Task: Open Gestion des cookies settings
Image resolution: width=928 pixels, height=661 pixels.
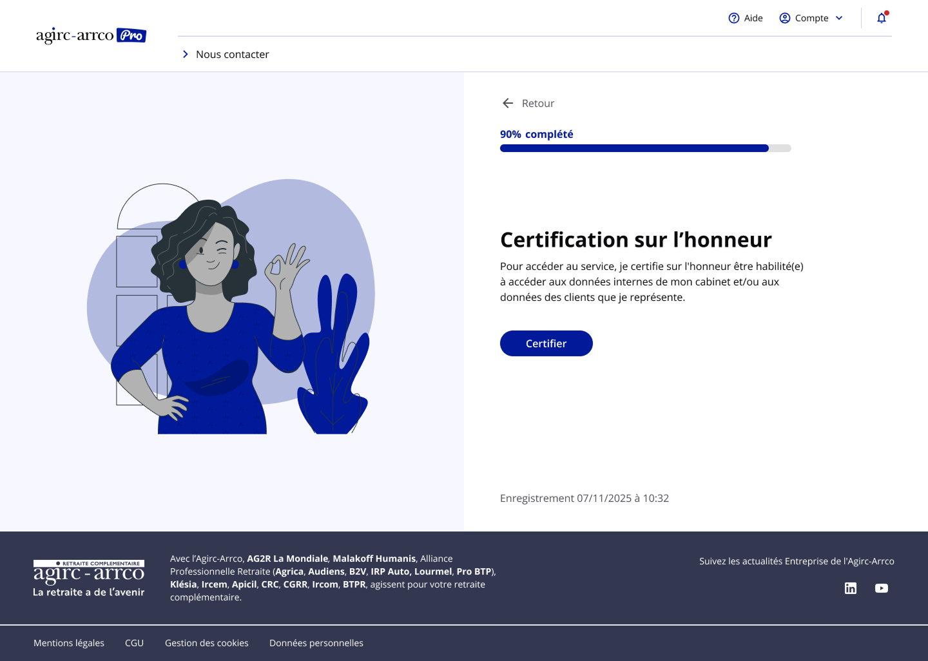Action: point(206,643)
